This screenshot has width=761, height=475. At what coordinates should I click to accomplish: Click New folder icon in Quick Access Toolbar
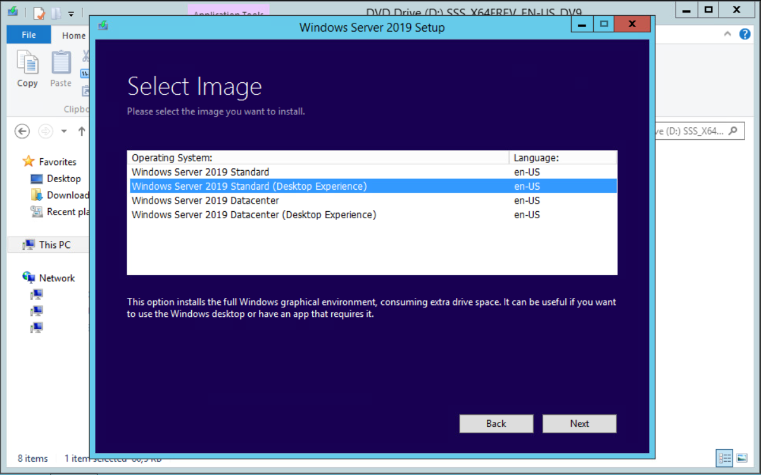(55, 13)
